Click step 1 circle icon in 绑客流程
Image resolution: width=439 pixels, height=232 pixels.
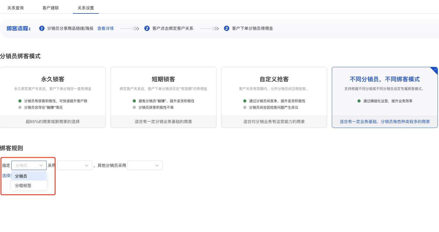42,28
